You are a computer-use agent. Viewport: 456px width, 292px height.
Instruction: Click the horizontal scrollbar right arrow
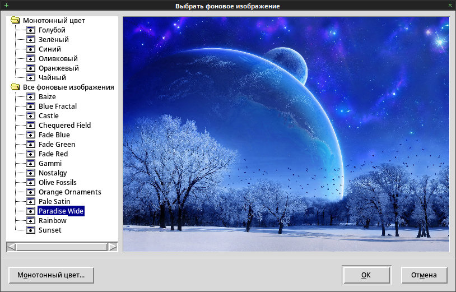[113, 247]
